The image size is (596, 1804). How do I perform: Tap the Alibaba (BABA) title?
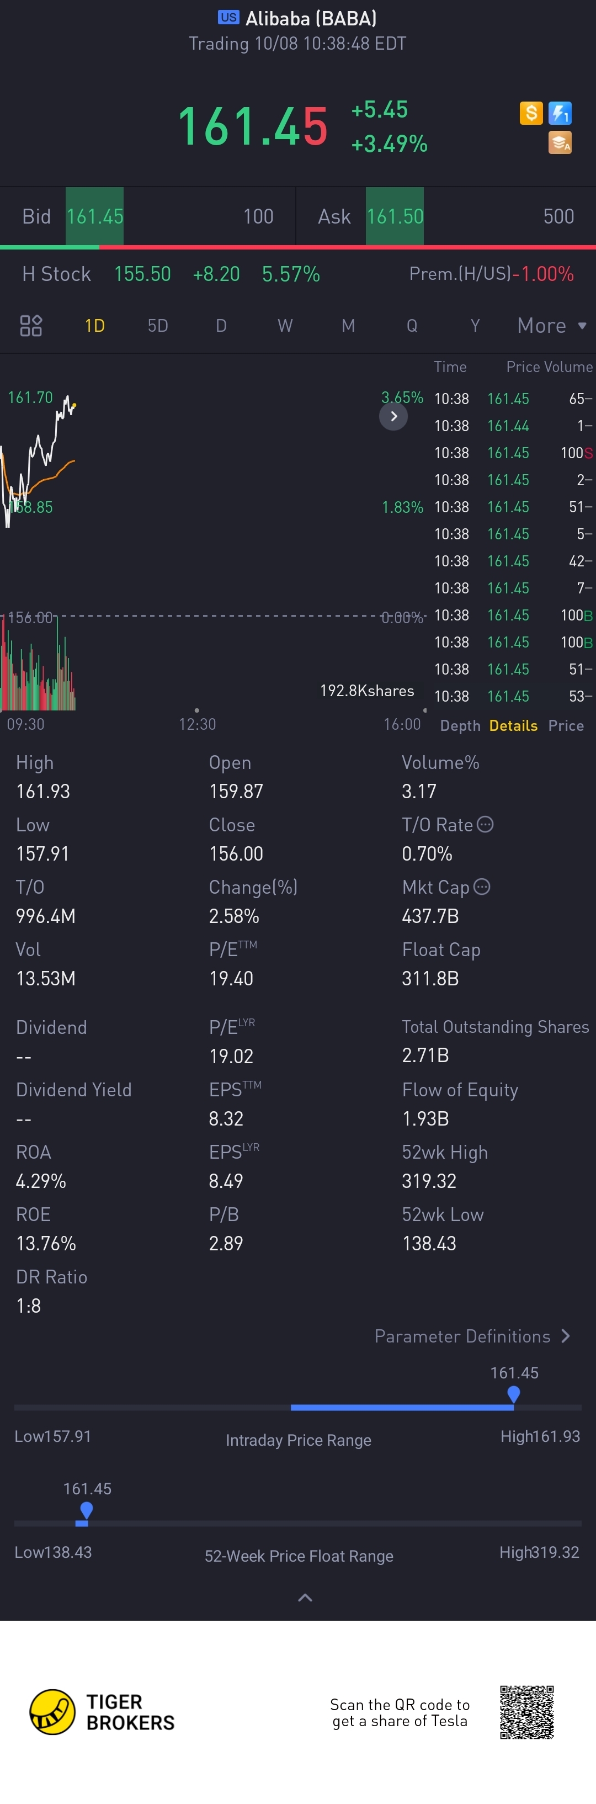pyautogui.click(x=311, y=18)
